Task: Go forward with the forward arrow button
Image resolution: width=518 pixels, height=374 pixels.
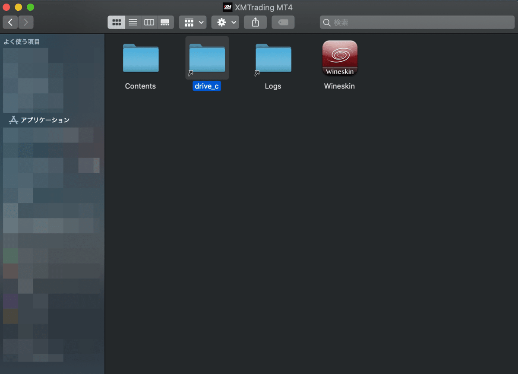Action: [x=26, y=22]
